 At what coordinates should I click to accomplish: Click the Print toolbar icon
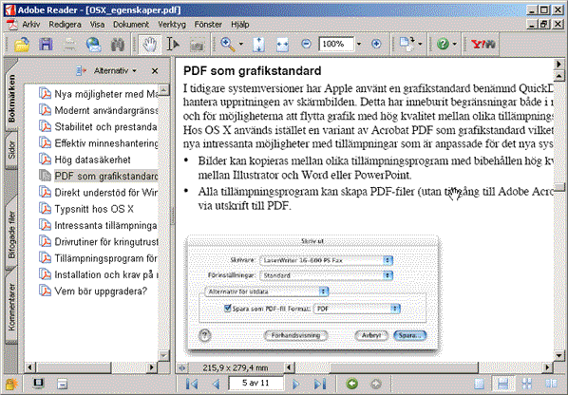70,45
